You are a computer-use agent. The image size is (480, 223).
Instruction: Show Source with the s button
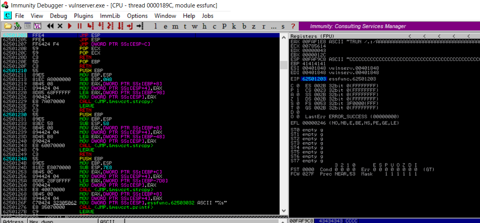point(283,26)
